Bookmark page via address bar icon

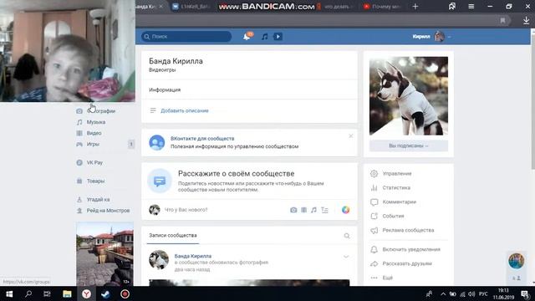[502, 20]
